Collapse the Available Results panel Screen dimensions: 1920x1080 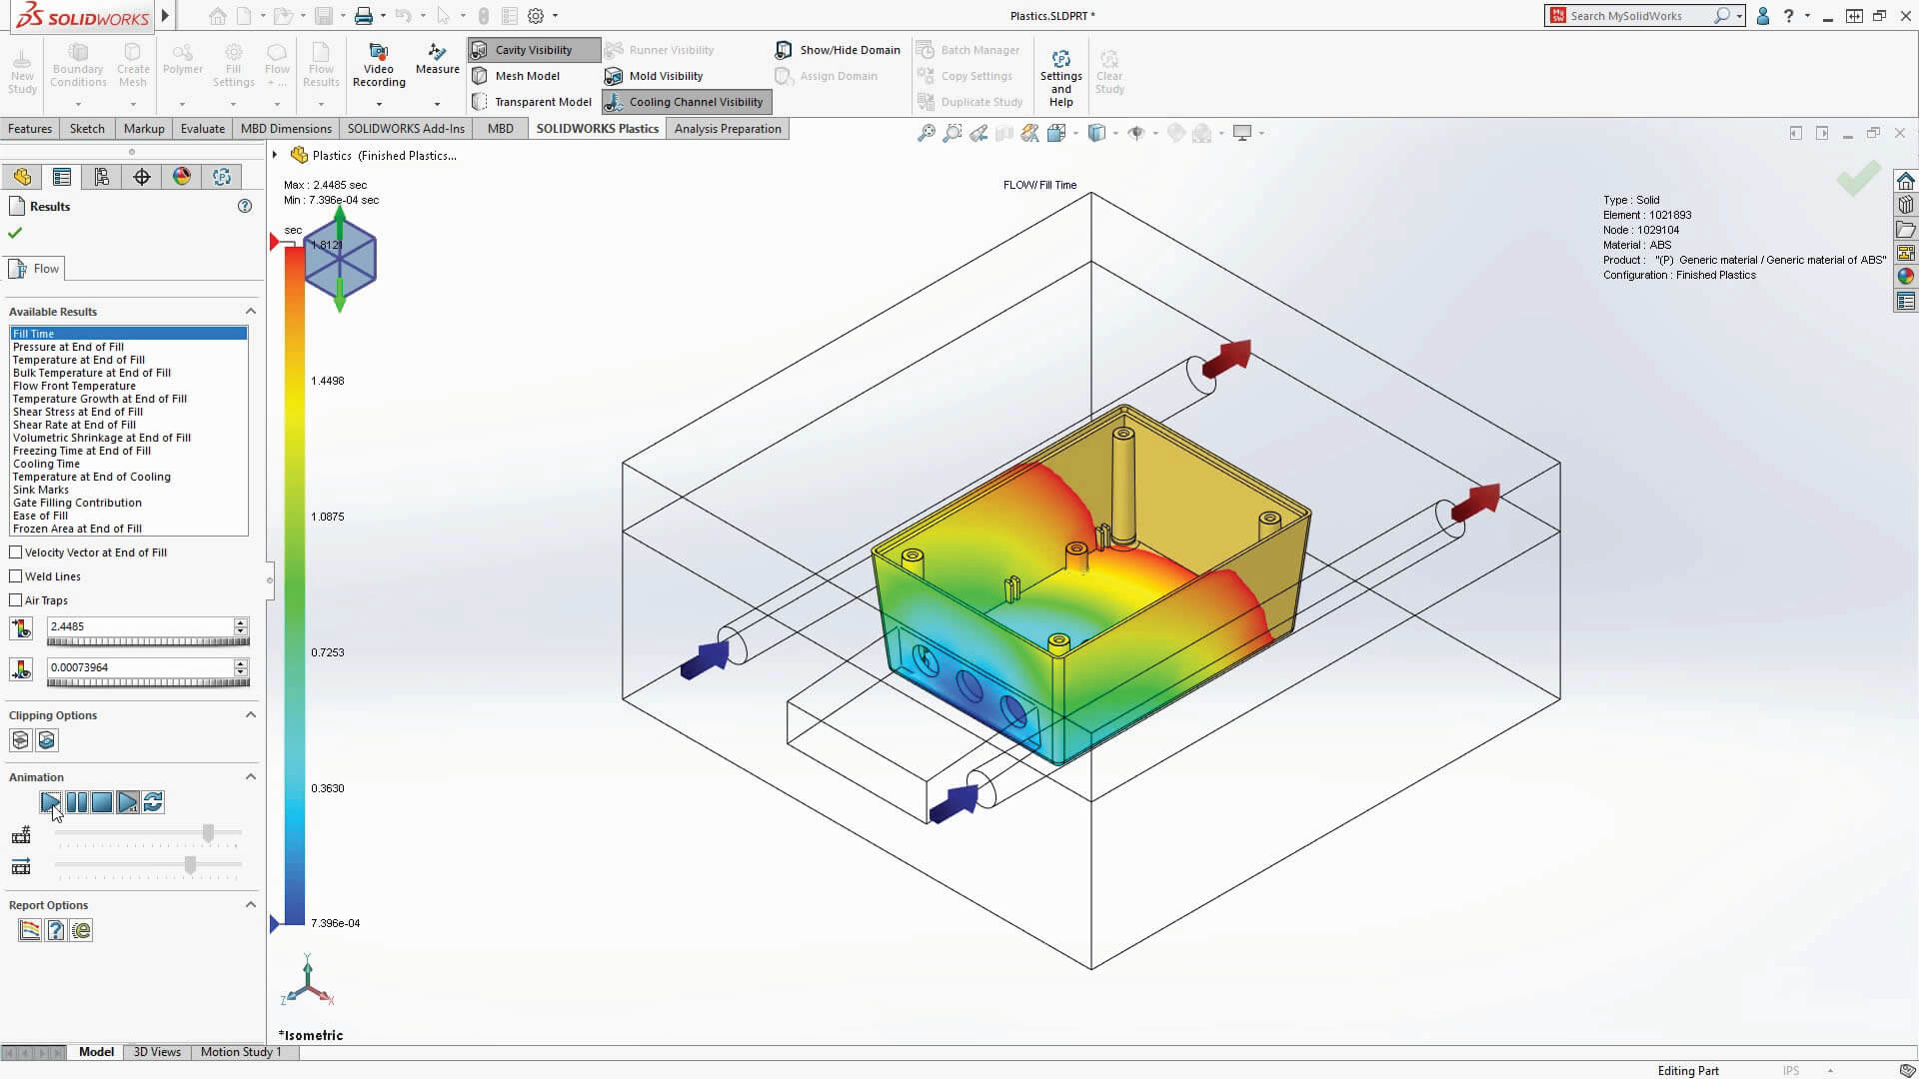pyautogui.click(x=251, y=311)
